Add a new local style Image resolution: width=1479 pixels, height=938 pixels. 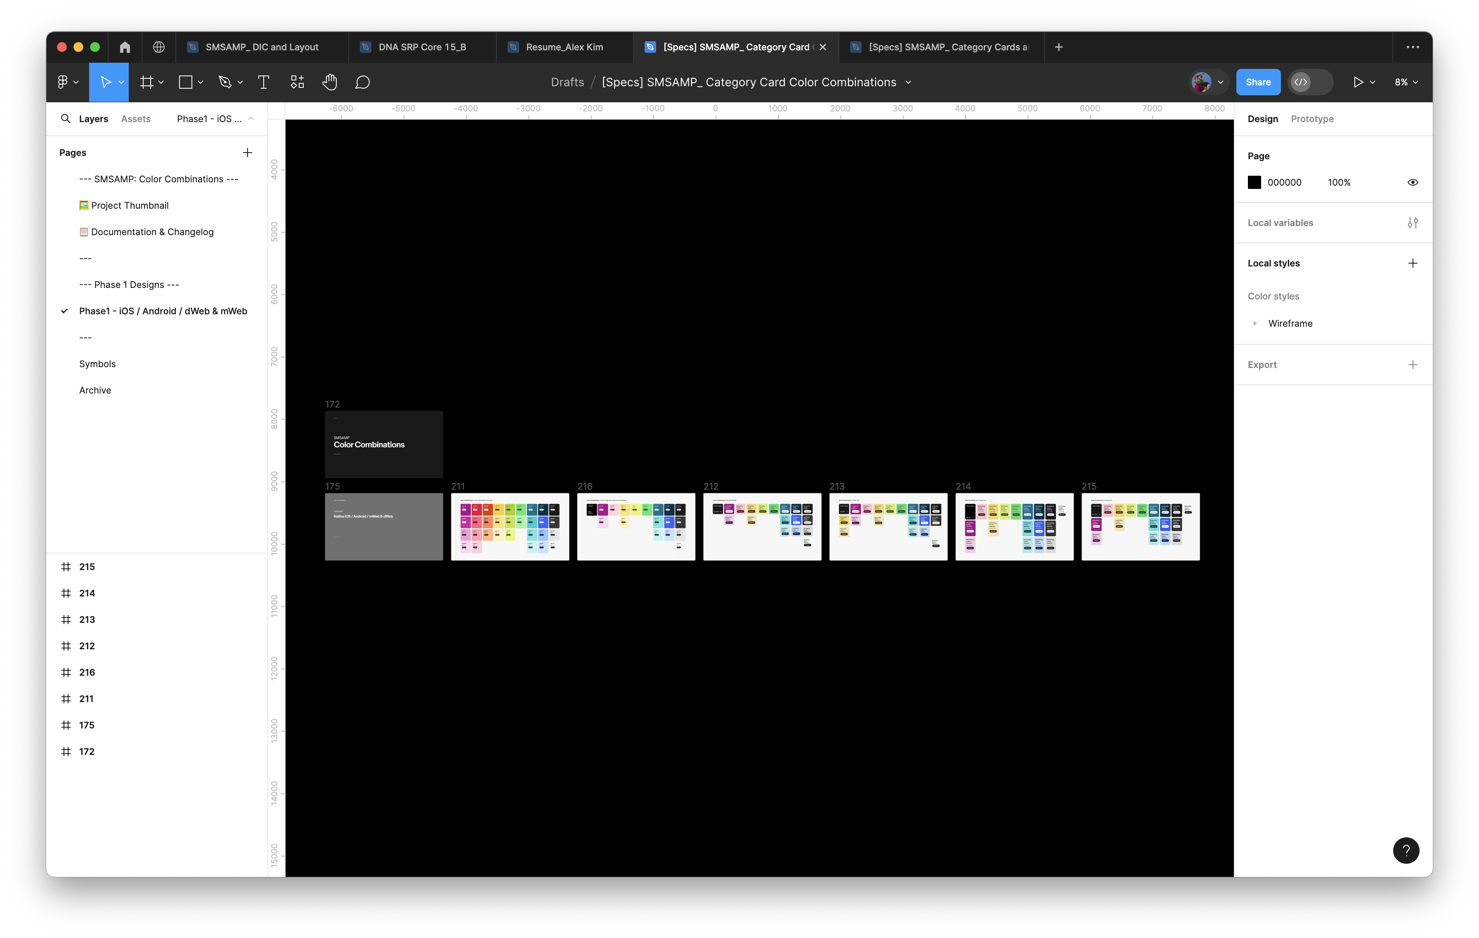tap(1413, 263)
